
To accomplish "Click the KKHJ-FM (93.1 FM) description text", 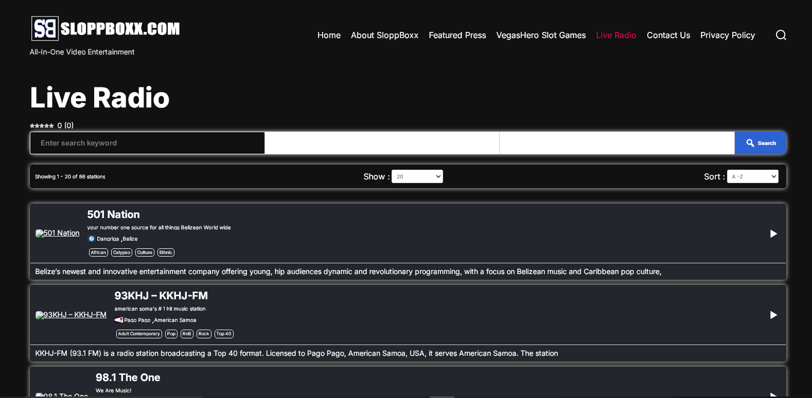I will click(296, 353).
